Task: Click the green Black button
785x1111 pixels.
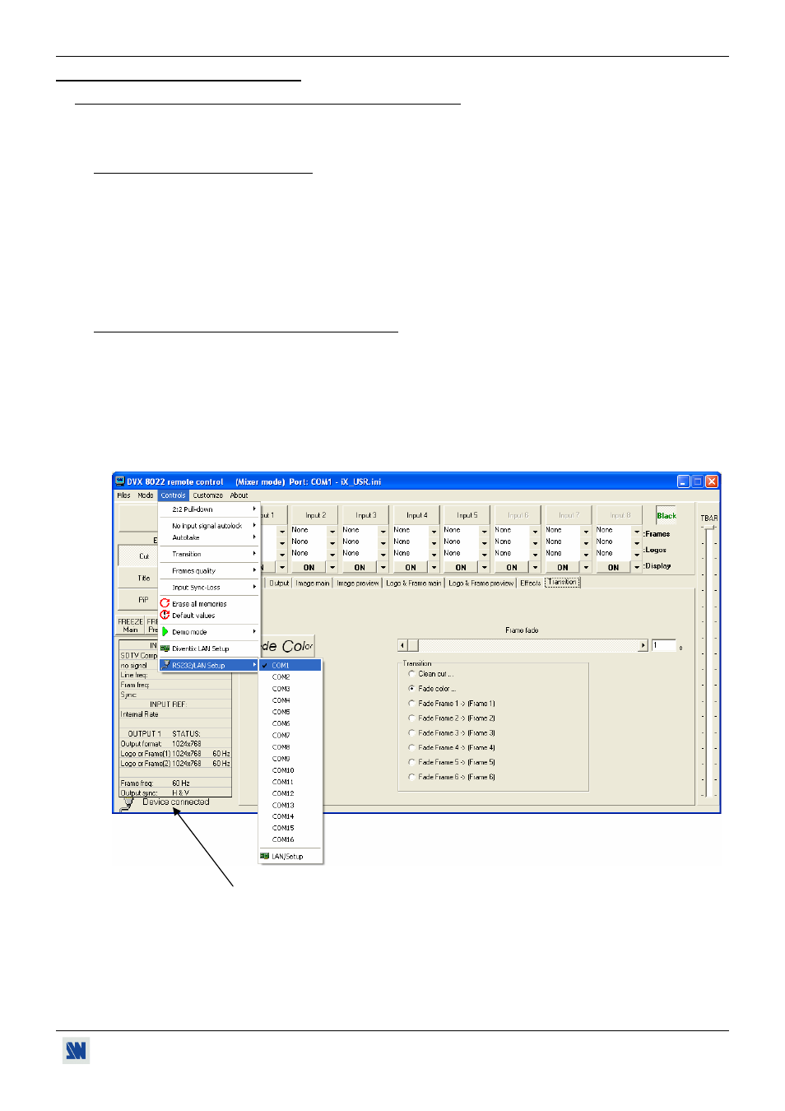Action: pos(666,516)
